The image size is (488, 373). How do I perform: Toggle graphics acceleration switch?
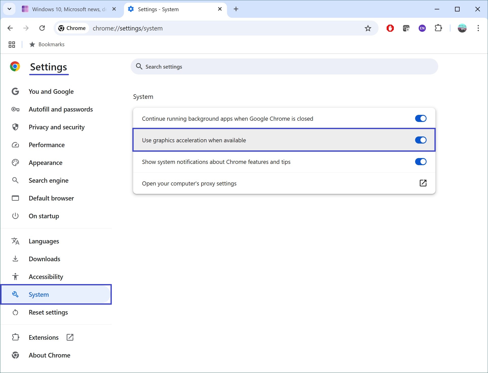point(421,140)
